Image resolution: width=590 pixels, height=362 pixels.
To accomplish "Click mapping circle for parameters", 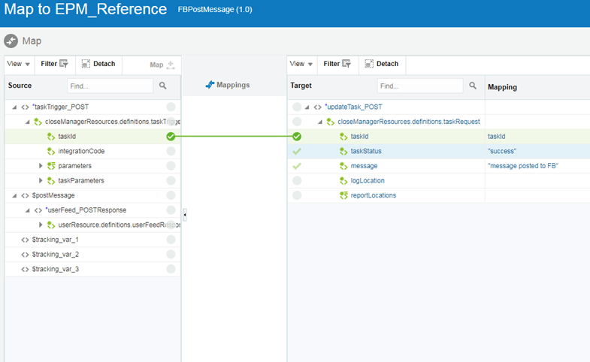I will (x=171, y=166).
